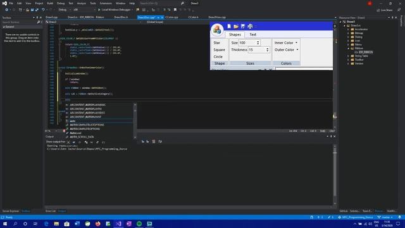
Task: Switch to the CColor.h tab
Action: (193, 17)
